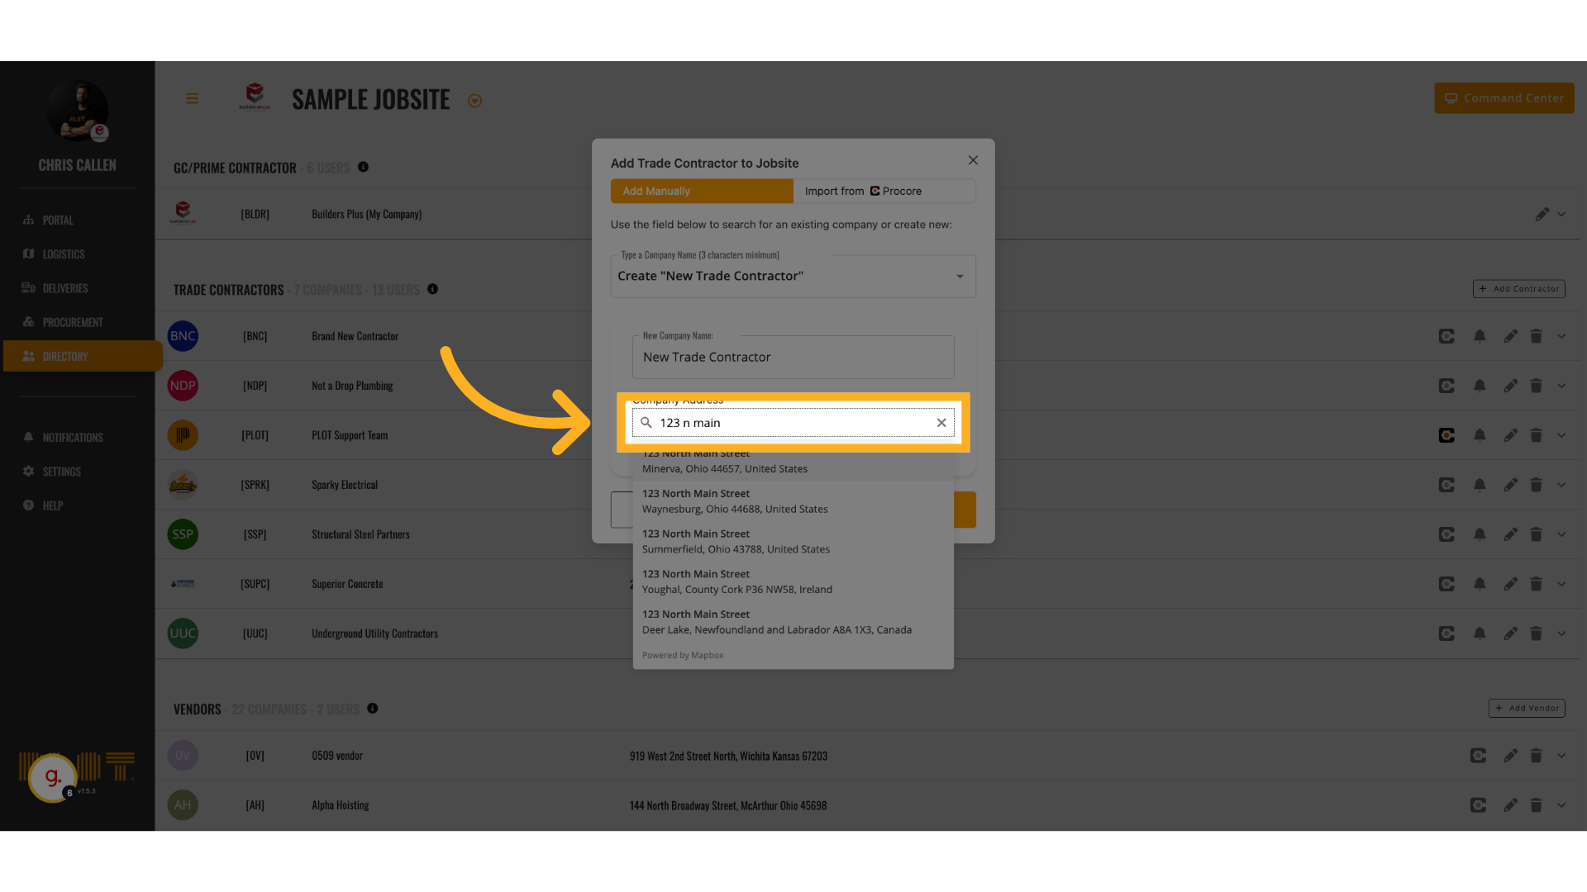1587x892 pixels.
Task: Expand the Structural Steel Partners row chevron
Action: click(x=1561, y=534)
